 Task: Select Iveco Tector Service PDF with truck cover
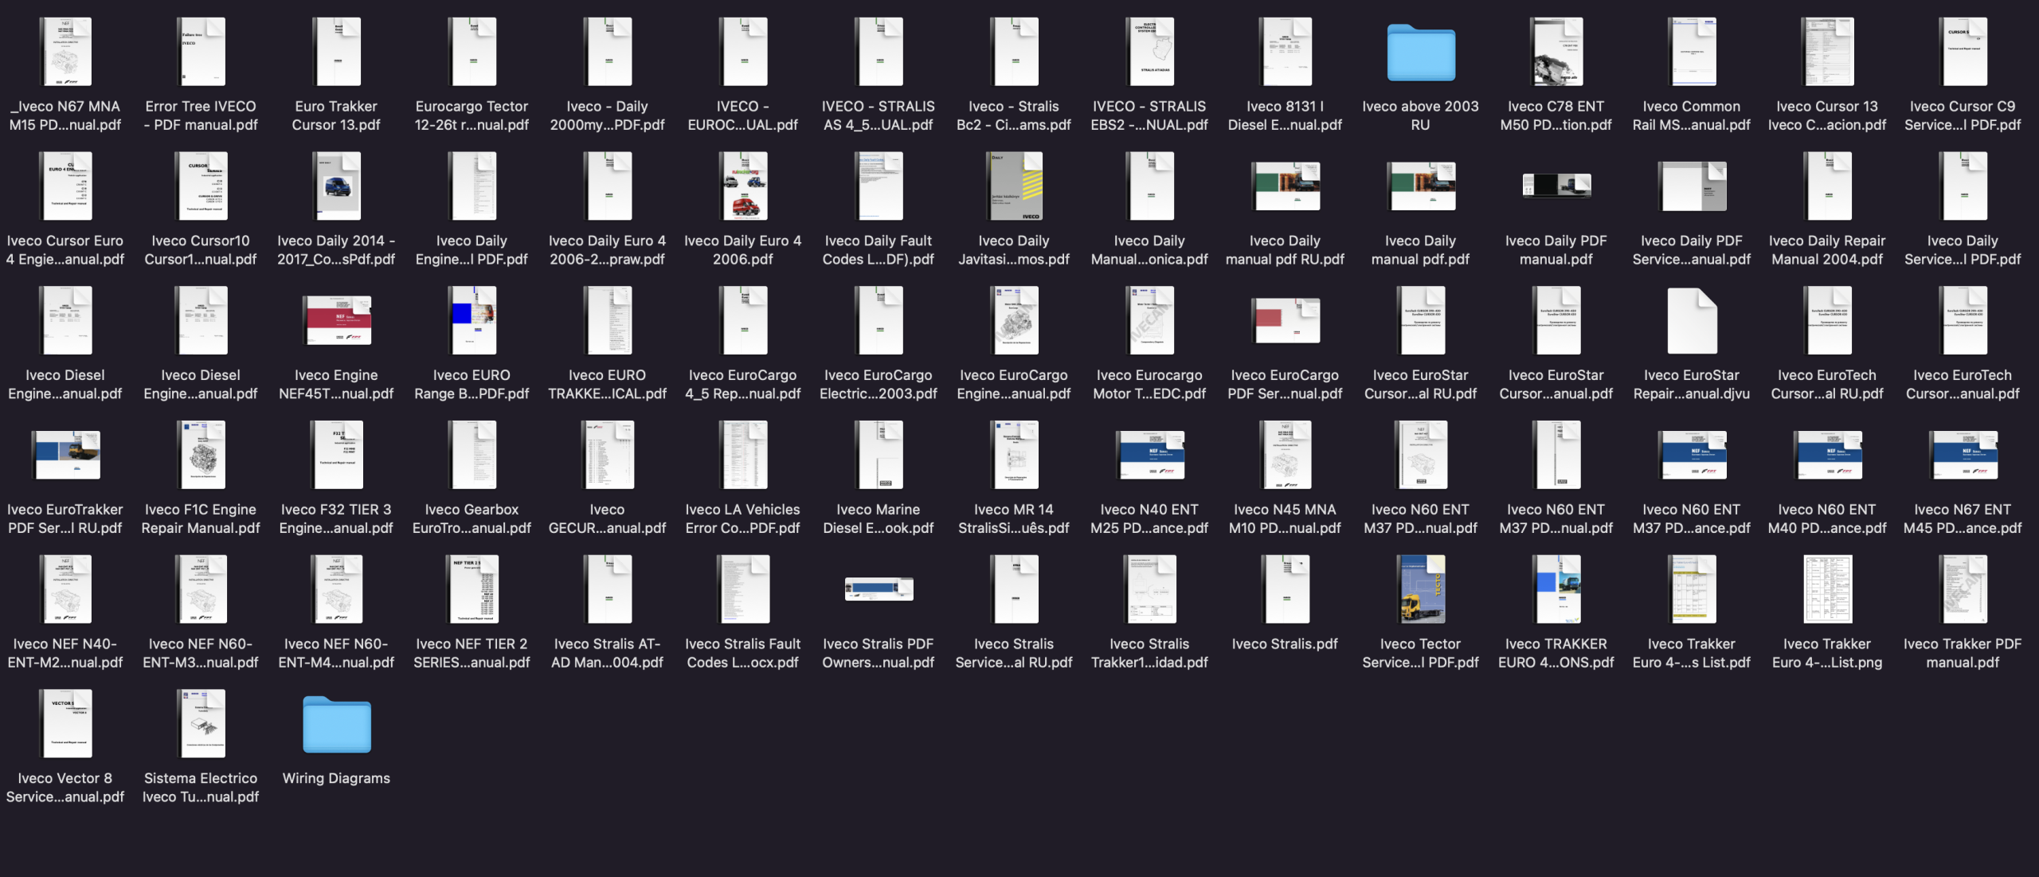[x=1420, y=589]
